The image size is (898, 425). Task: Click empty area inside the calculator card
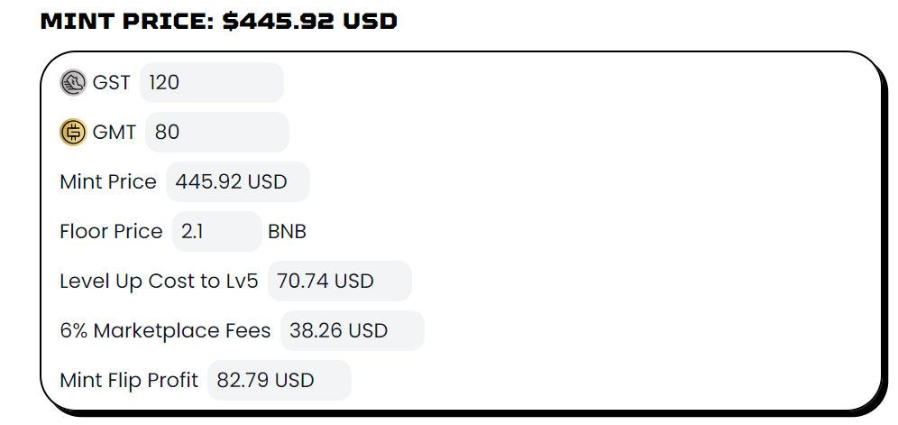tap(630, 229)
